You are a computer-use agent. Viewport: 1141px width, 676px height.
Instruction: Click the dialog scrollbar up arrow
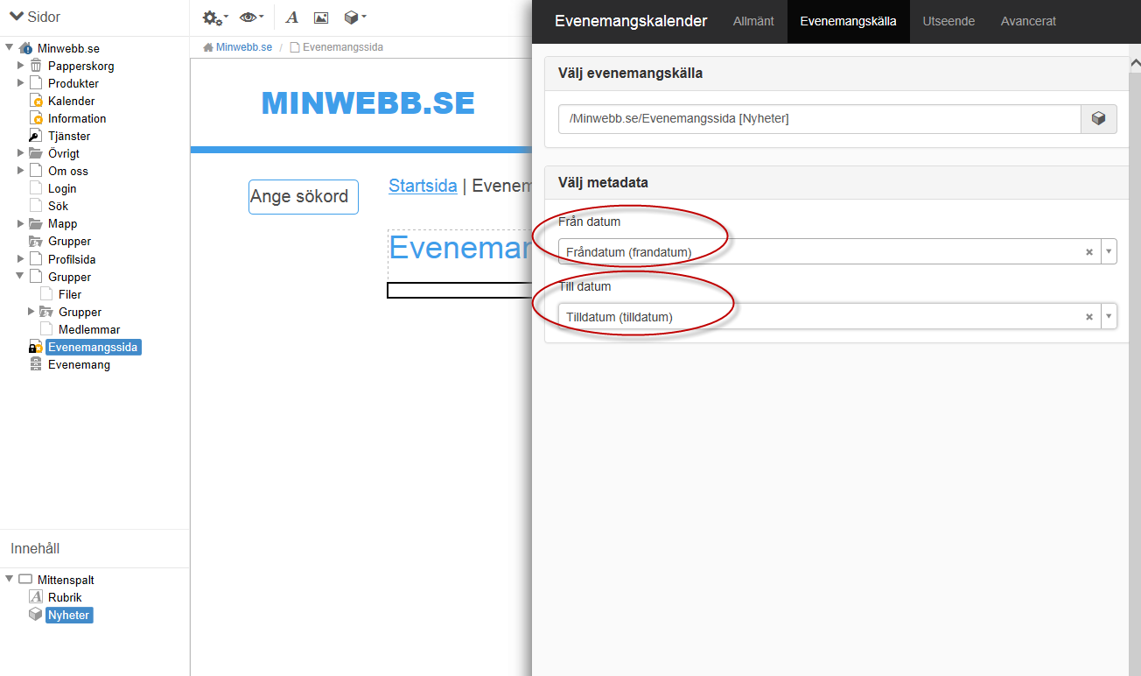[x=1135, y=64]
